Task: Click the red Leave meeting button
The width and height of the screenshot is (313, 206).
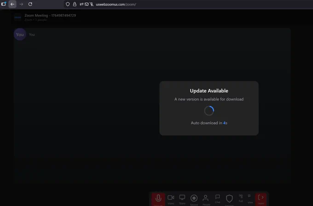Action: coord(261,199)
